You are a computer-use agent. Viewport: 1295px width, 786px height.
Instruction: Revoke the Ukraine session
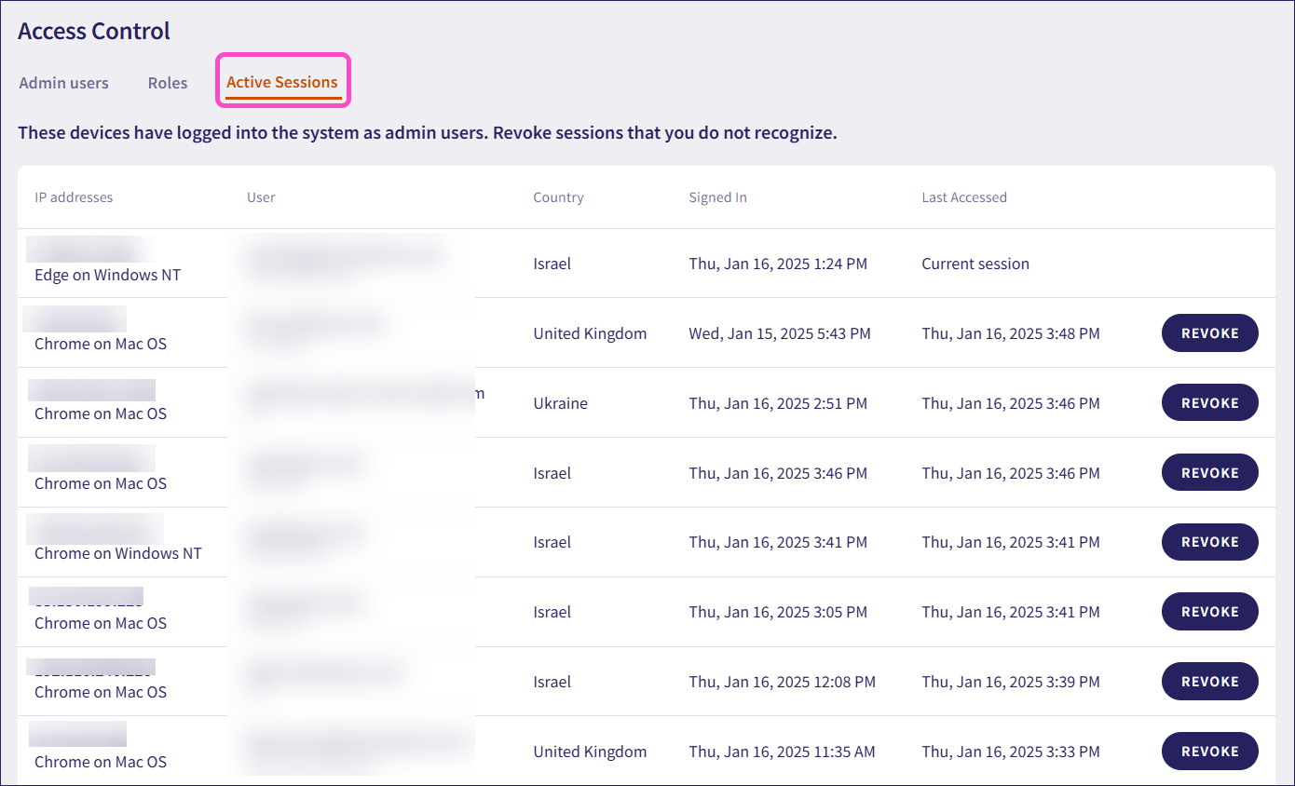click(x=1209, y=403)
